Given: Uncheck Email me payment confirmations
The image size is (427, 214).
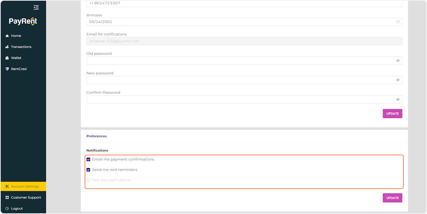Looking at the screenshot, I should coord(88,159).
